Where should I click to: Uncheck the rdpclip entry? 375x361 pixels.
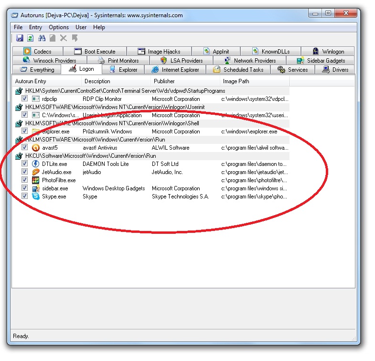tap(24, 98)
